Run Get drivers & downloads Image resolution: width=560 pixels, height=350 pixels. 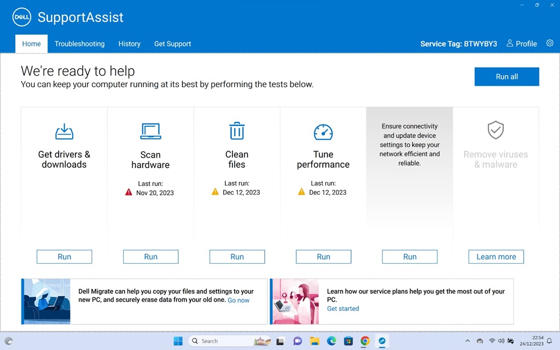click(x=65, y=257)
